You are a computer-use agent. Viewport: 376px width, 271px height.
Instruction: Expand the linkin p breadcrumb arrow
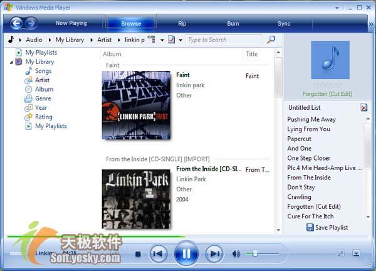[119, 40]
